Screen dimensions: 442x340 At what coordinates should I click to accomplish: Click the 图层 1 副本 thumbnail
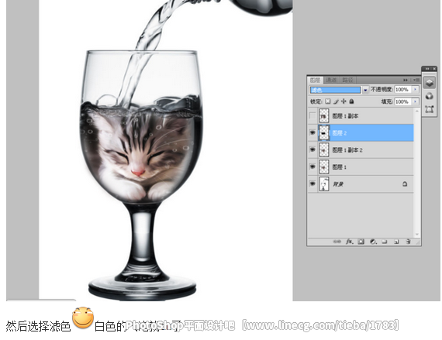[x=324, y=115]
